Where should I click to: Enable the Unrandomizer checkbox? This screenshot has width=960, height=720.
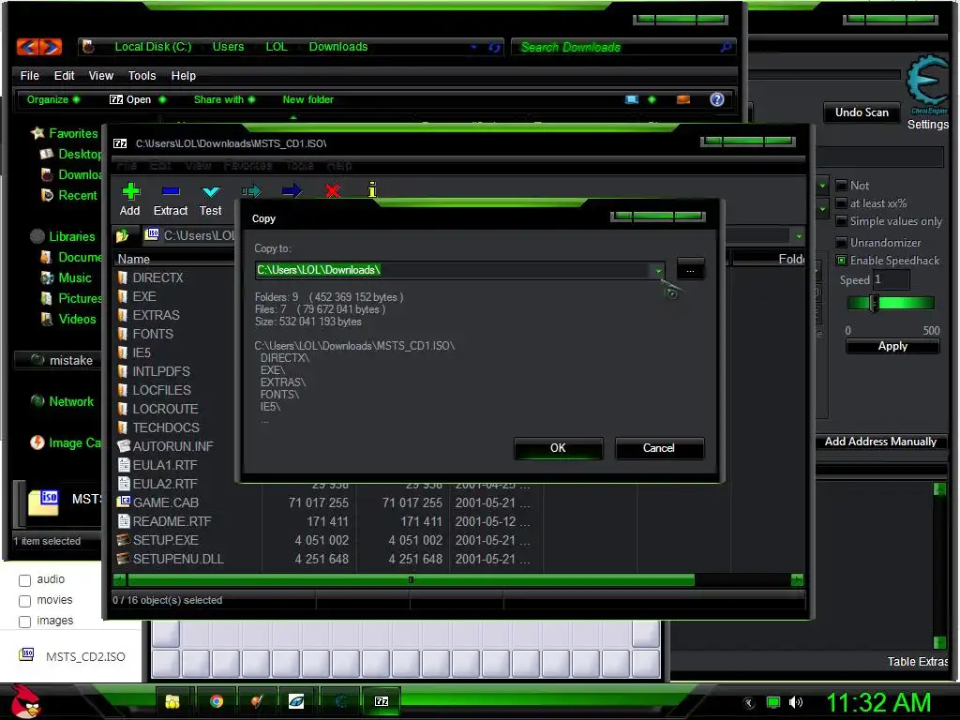coord(841,243)
